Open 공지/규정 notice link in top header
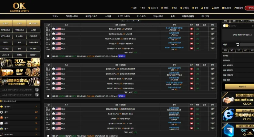This screenshot has height=137, width=254. pyautogui.click(x=153, y=8)
